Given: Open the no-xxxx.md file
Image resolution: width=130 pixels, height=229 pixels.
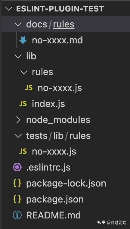Looking at the screenshot, I should pyautogui.click(x=57, y=40).
